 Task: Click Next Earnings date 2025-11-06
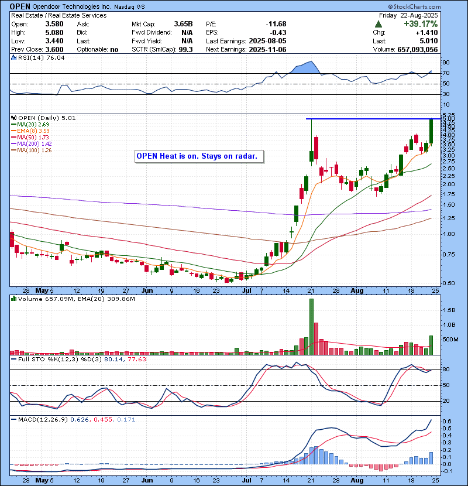pos(267,50)
